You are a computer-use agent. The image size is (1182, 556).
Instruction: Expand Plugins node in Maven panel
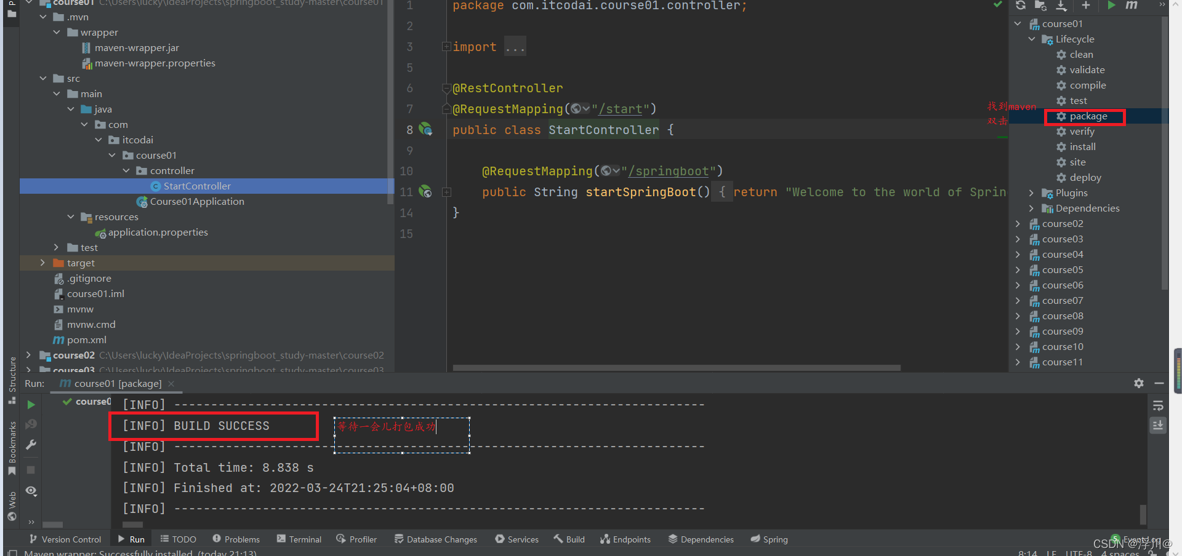[x=1032, y=193]
